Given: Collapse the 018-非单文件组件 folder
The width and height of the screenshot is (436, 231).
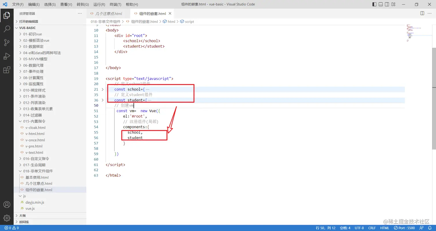Looking at the screenshot, I should (x=50, y=171).
